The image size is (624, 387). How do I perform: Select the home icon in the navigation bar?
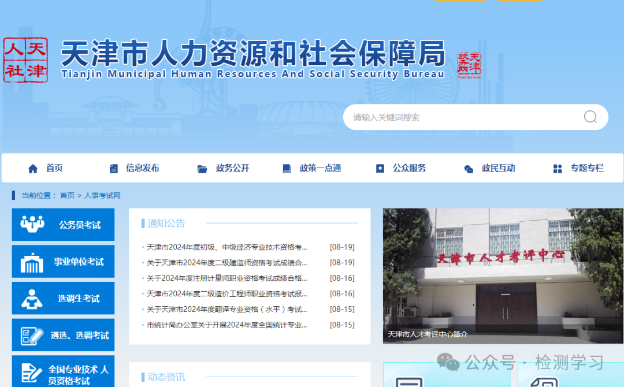[x=33, y=168]
